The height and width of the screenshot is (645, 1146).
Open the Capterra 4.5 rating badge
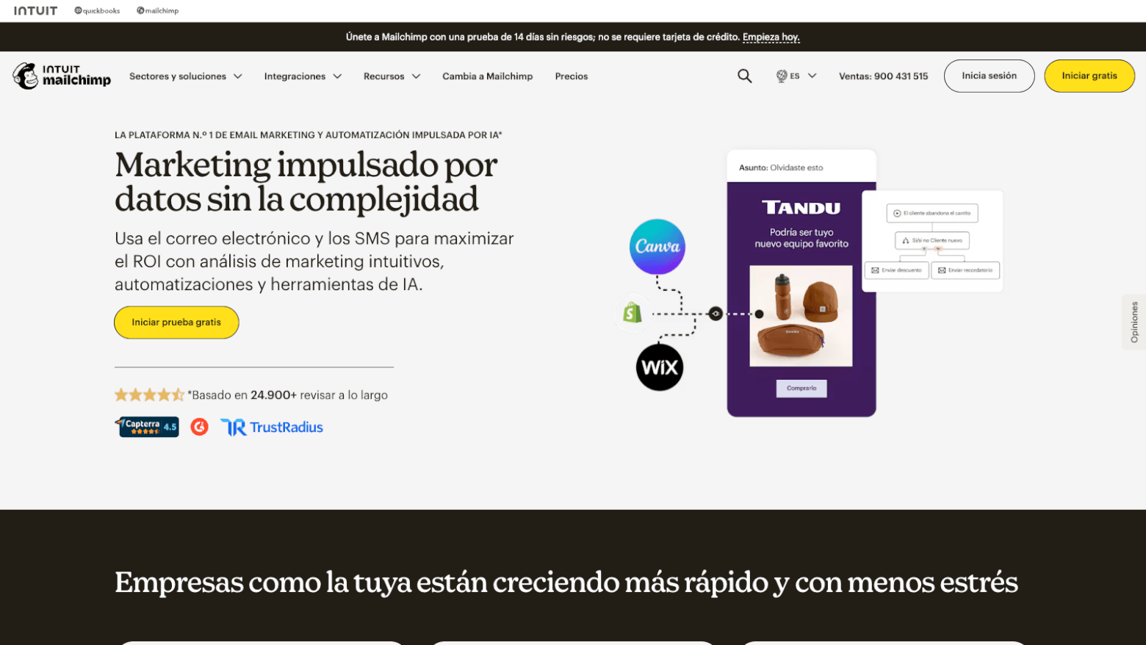pos(146,426)
